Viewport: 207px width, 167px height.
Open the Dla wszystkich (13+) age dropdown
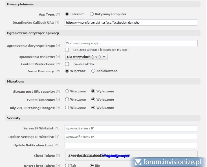coord(86,57)
